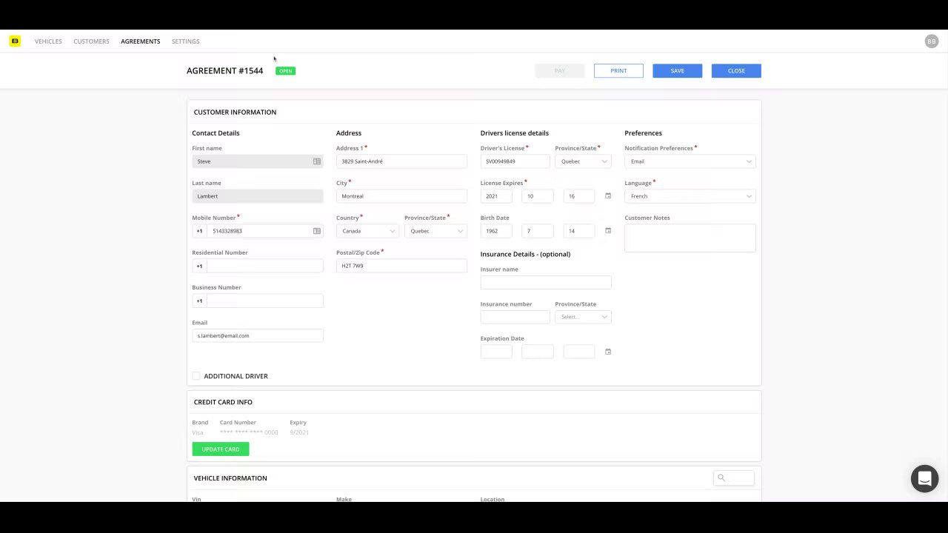Screen dimensions: 948x533
Task: Click the Business Number input field
Action: 264,301
